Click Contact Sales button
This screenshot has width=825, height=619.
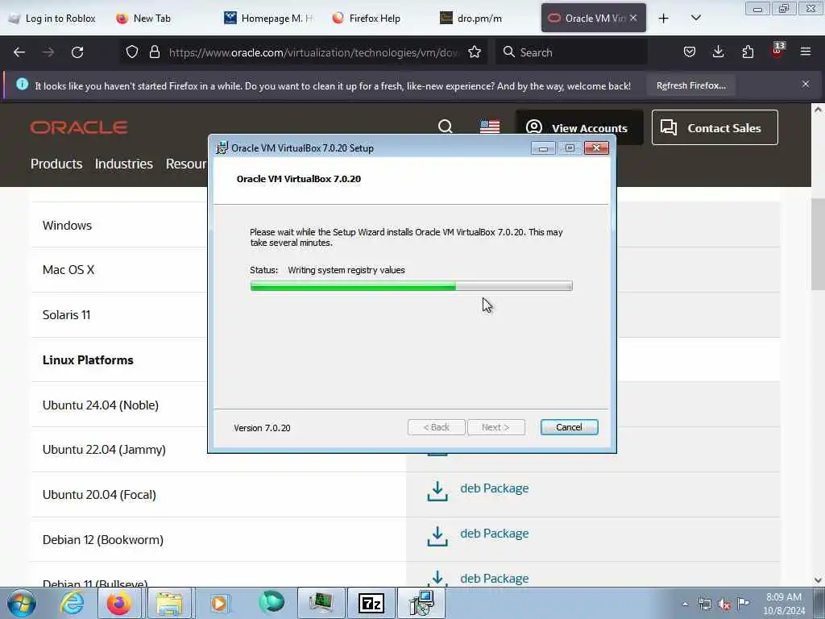pos(715,127)
